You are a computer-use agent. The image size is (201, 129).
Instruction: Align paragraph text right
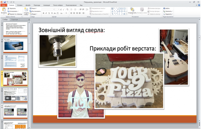pos(77,13)
